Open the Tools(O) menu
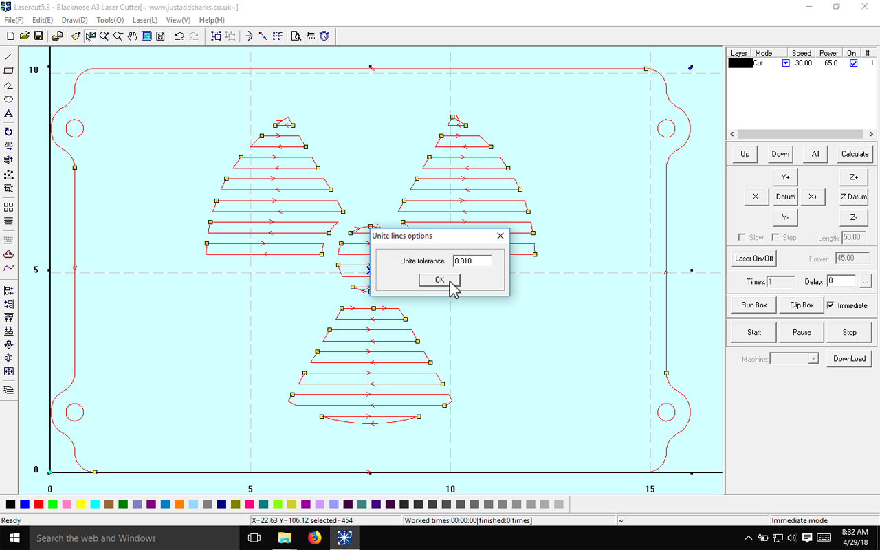The width and height of the screenshot is (880, 550). (x=109, y=20)
